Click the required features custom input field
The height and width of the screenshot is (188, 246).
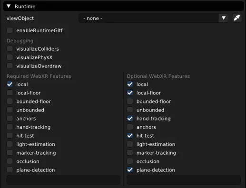point(63,180)
